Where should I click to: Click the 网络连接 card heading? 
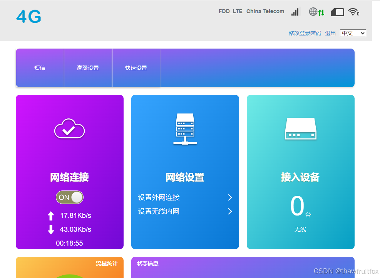click(x=70, y=177)
